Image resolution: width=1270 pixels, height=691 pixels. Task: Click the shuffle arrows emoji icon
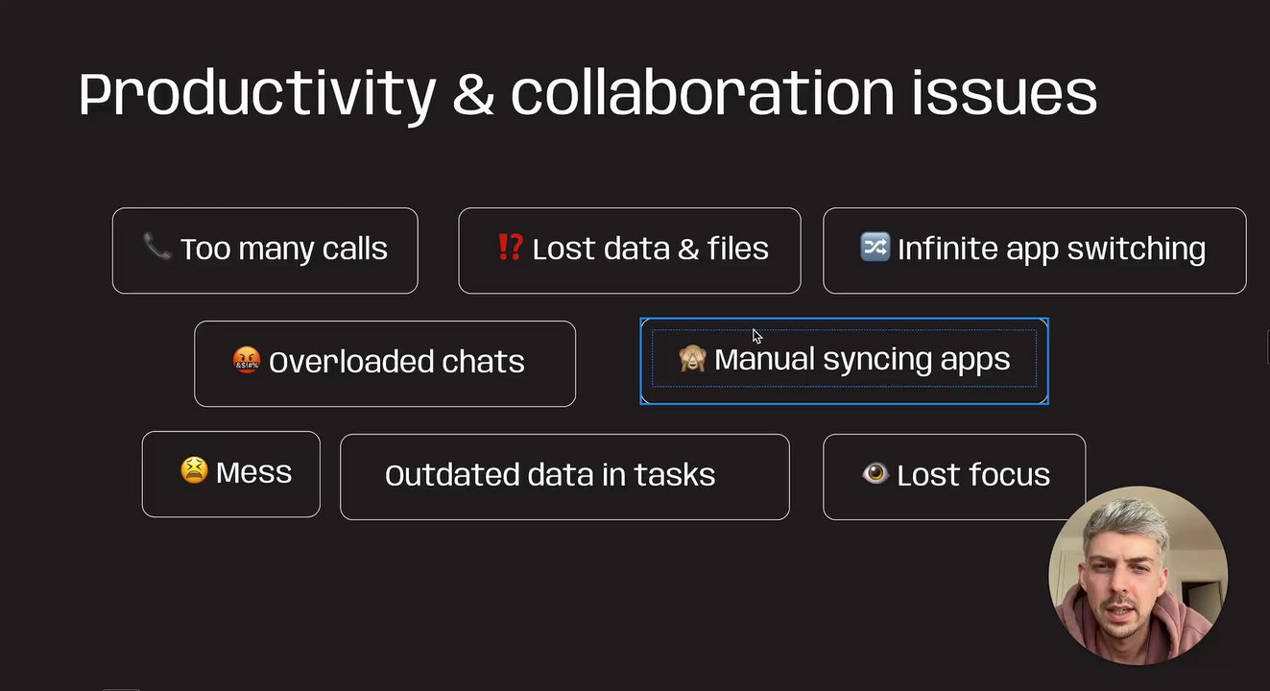875,248
